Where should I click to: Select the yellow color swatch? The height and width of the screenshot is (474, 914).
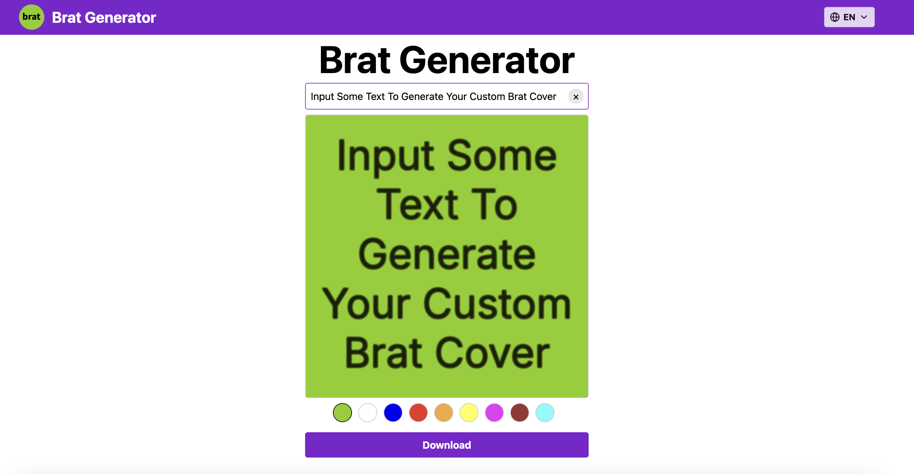468,412
